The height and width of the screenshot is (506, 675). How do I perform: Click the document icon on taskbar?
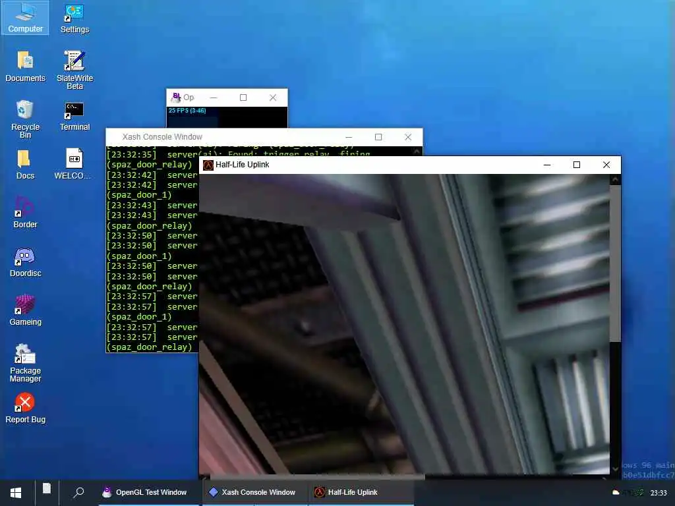point(47,488)
